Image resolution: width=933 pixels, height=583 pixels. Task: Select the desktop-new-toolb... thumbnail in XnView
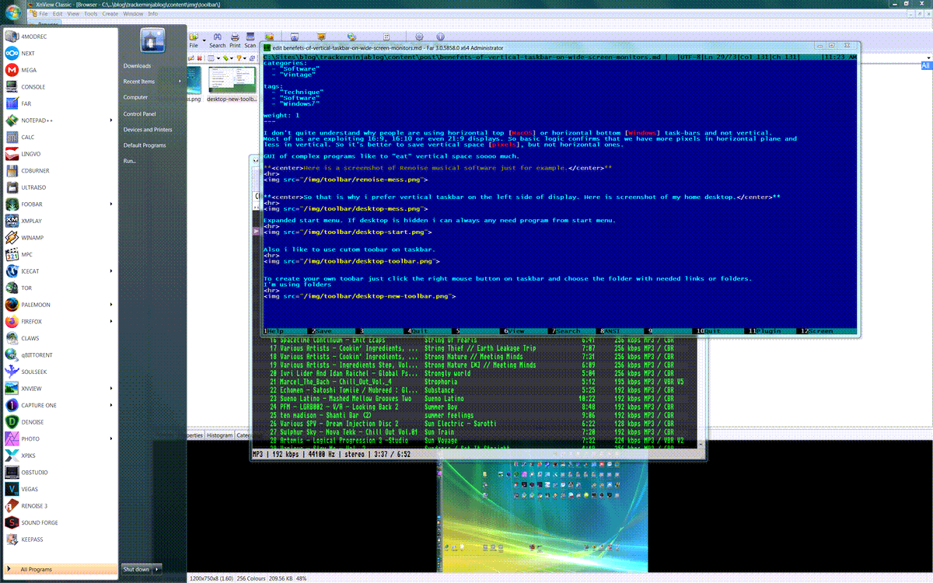click(232, 85)
